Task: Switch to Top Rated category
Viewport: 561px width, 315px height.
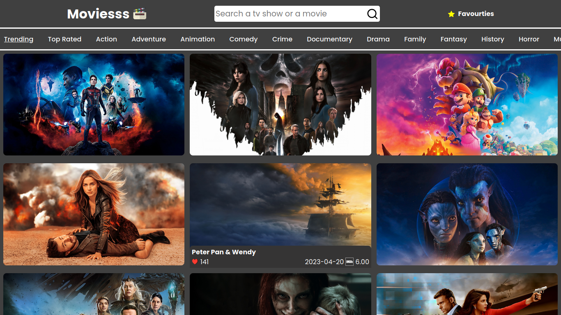Action: (x=64, y=39)
